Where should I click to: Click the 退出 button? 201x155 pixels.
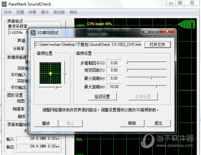click(158, 123)
